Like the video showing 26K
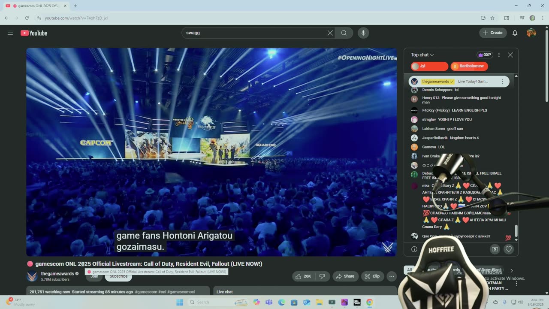 pos(304,276)
